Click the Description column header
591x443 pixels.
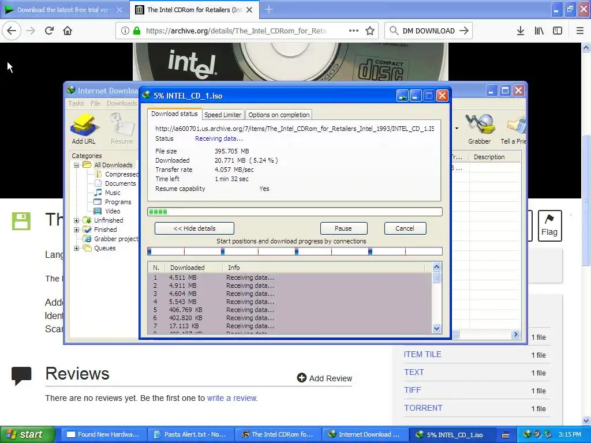[x=494, y=157]
